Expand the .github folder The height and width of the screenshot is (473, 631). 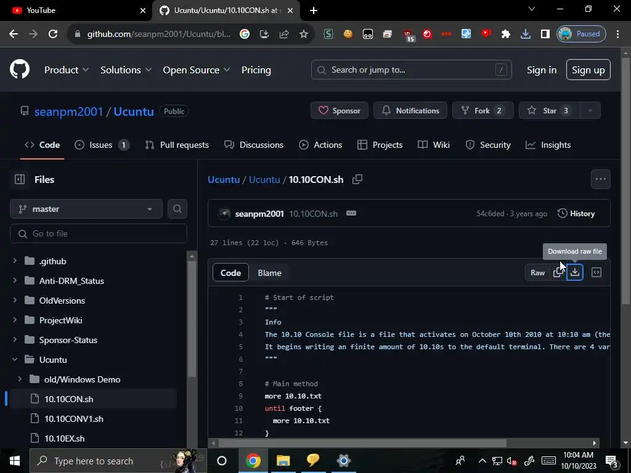(15, 261)
